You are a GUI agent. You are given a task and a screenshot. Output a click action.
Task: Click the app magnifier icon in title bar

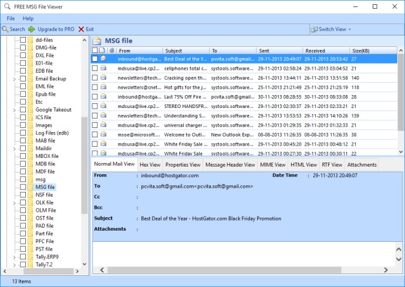(7, 6)
